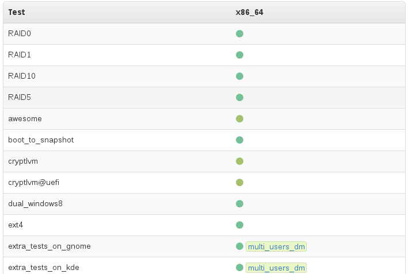Open ext4 test result status dot
Viewport: 408px width, 274px height.
239,225
